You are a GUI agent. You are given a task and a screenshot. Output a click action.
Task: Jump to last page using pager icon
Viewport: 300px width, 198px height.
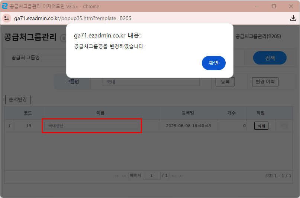181,175
